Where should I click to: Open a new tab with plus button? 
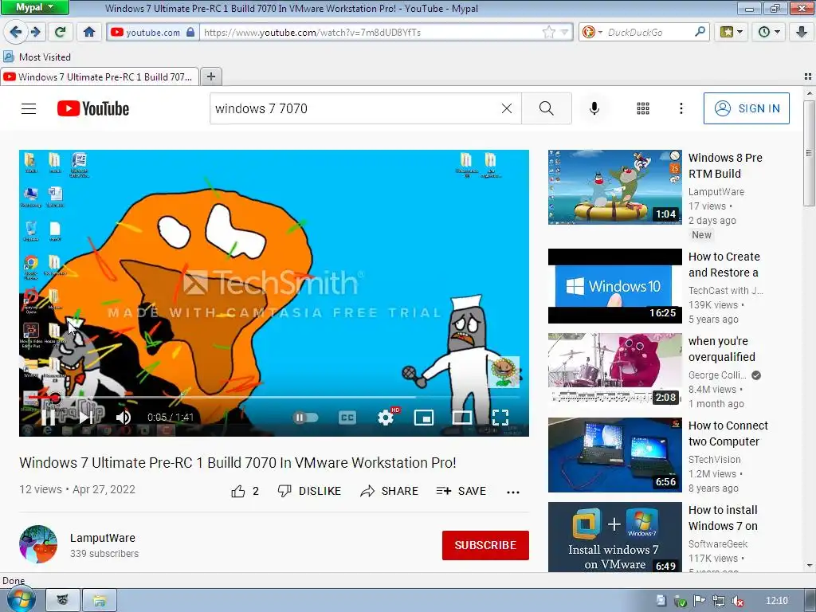[x=210, y=77]
